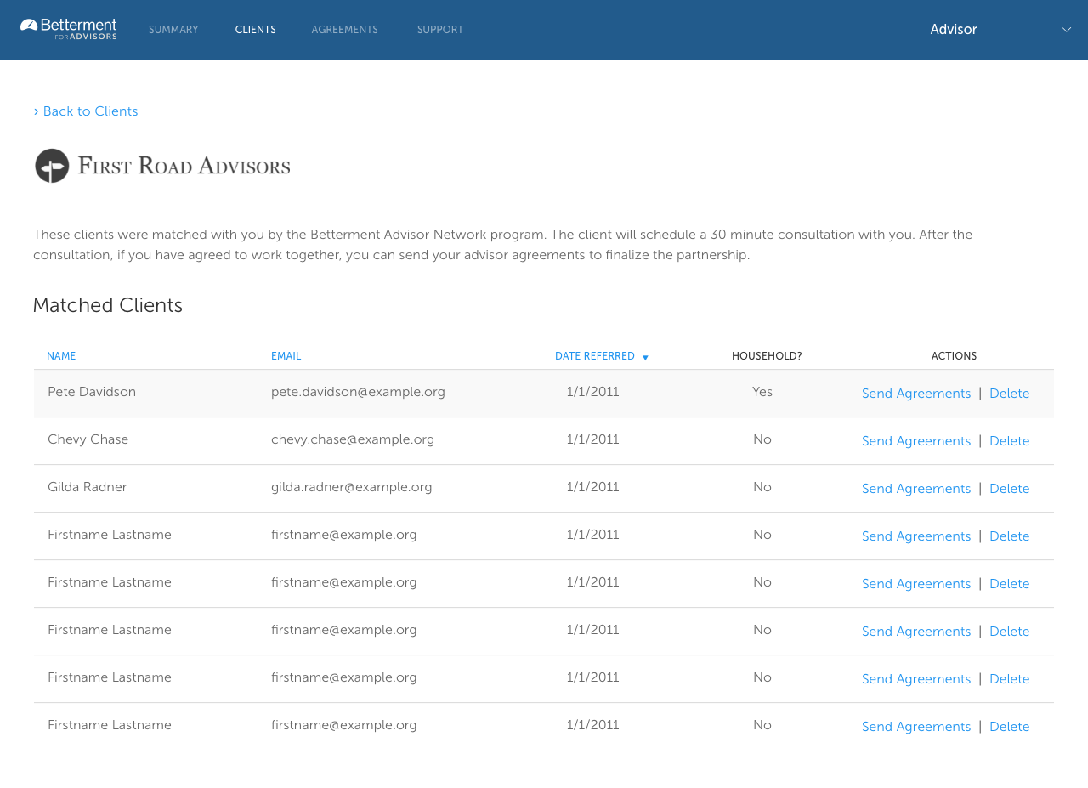Sort table by Email column
This screenshot has width=1088, height=788.
286,356
